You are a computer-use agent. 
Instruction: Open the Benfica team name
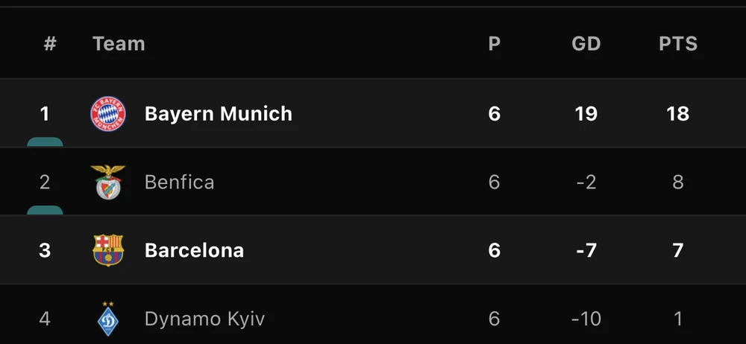tap(179, 182)
